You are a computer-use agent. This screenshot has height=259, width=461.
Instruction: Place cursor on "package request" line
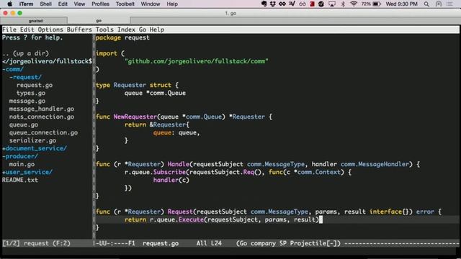(x=122, y=37)
